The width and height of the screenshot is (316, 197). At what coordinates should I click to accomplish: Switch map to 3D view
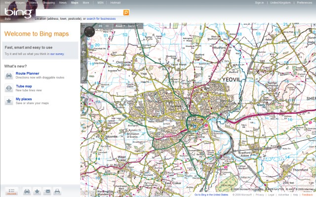coord(107,26)
